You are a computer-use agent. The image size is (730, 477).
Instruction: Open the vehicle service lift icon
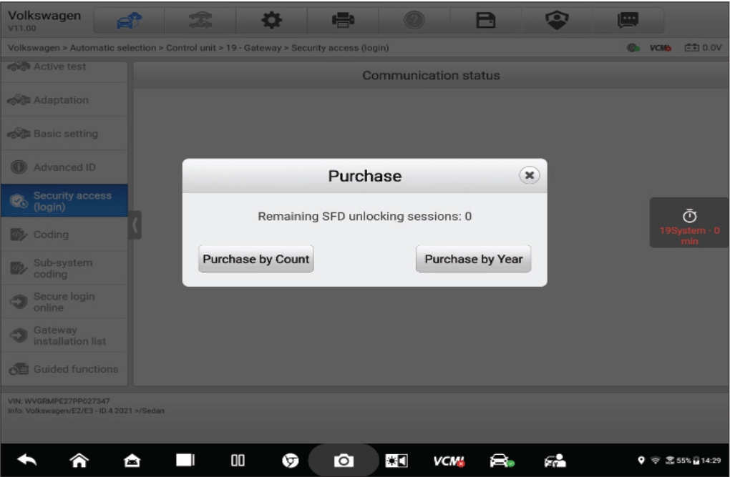pyautogui.click(x=200, y=21)
